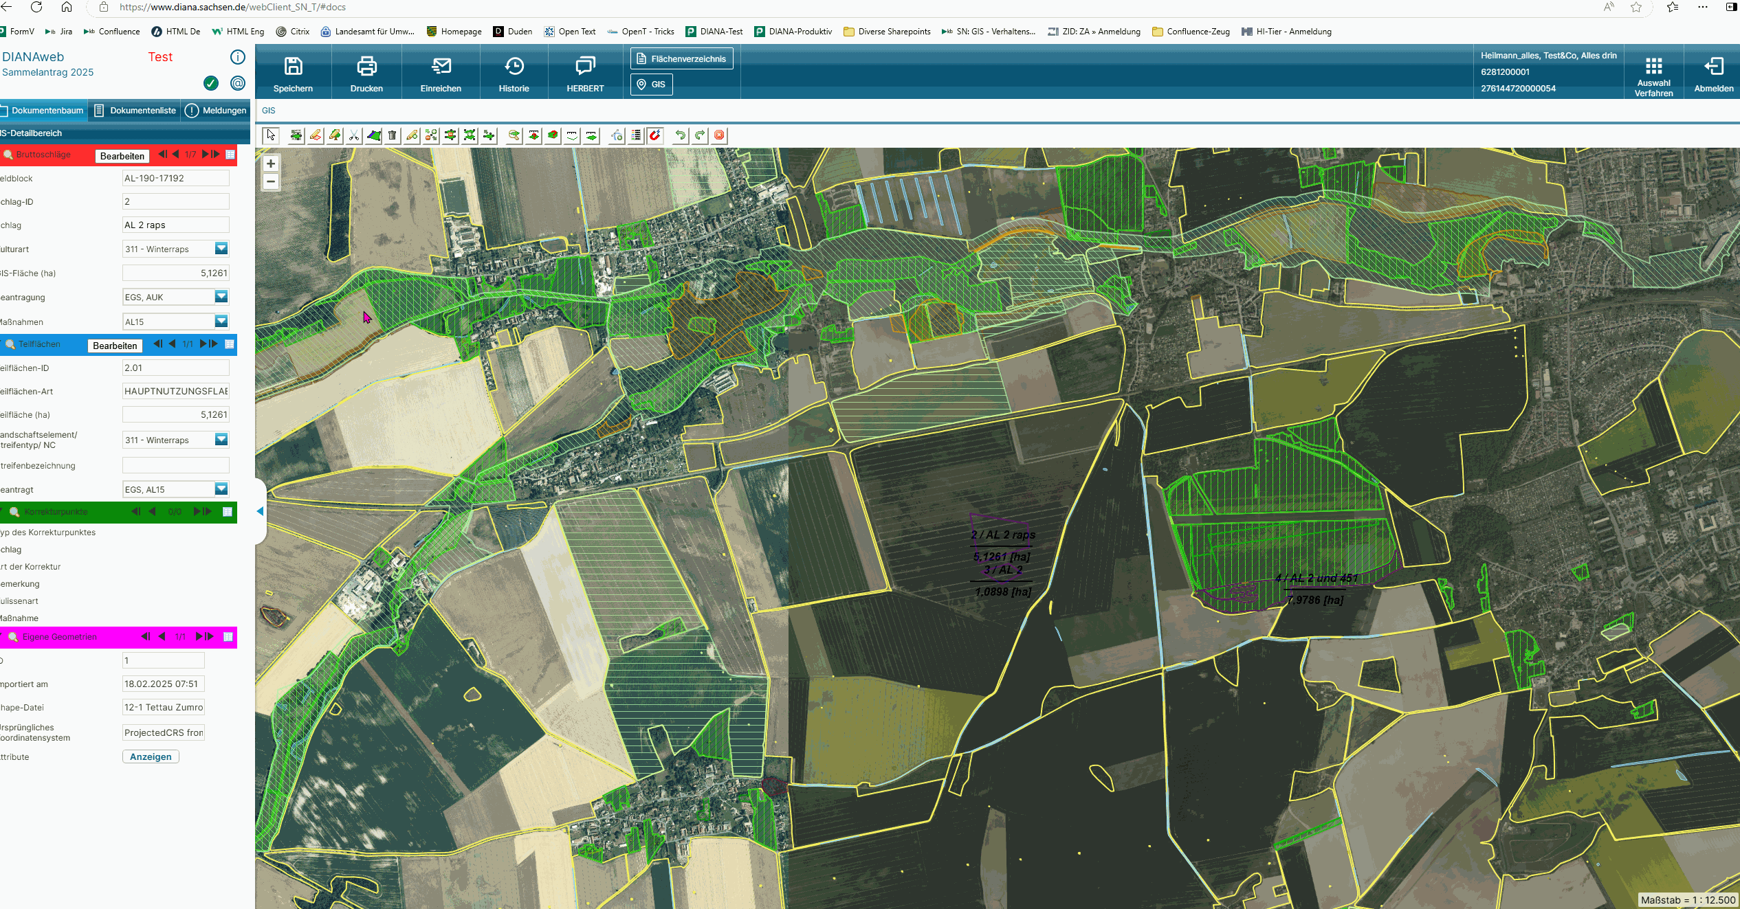Click Bearbeiten in the Bruttoschläge header

[x=122, y=156]
